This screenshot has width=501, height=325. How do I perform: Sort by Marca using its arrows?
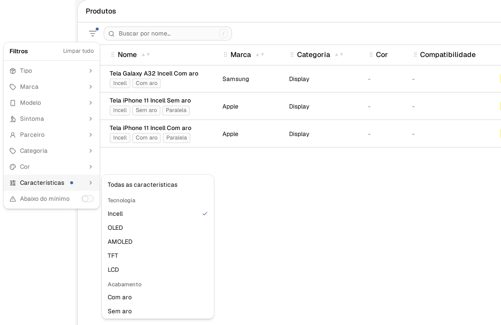260,55
